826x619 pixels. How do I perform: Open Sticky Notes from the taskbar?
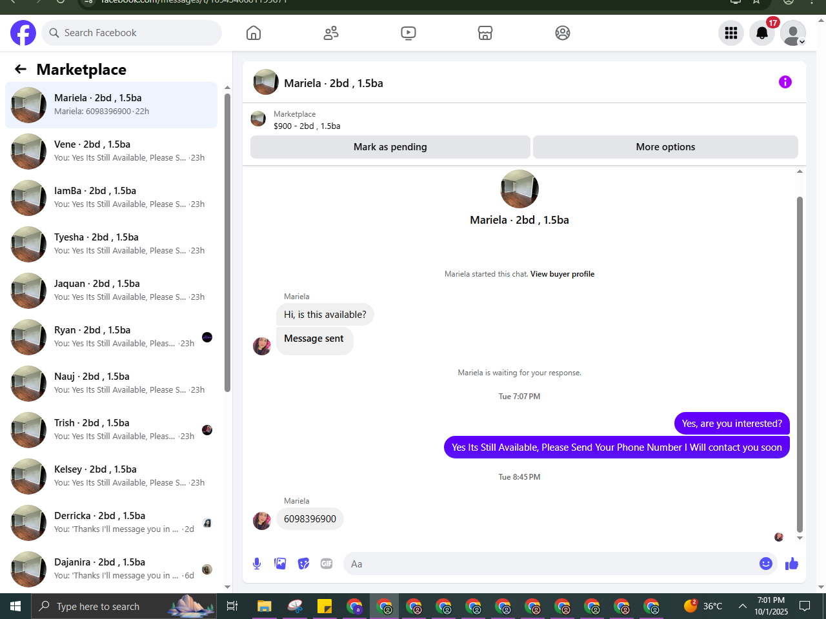tap(324, 606)
